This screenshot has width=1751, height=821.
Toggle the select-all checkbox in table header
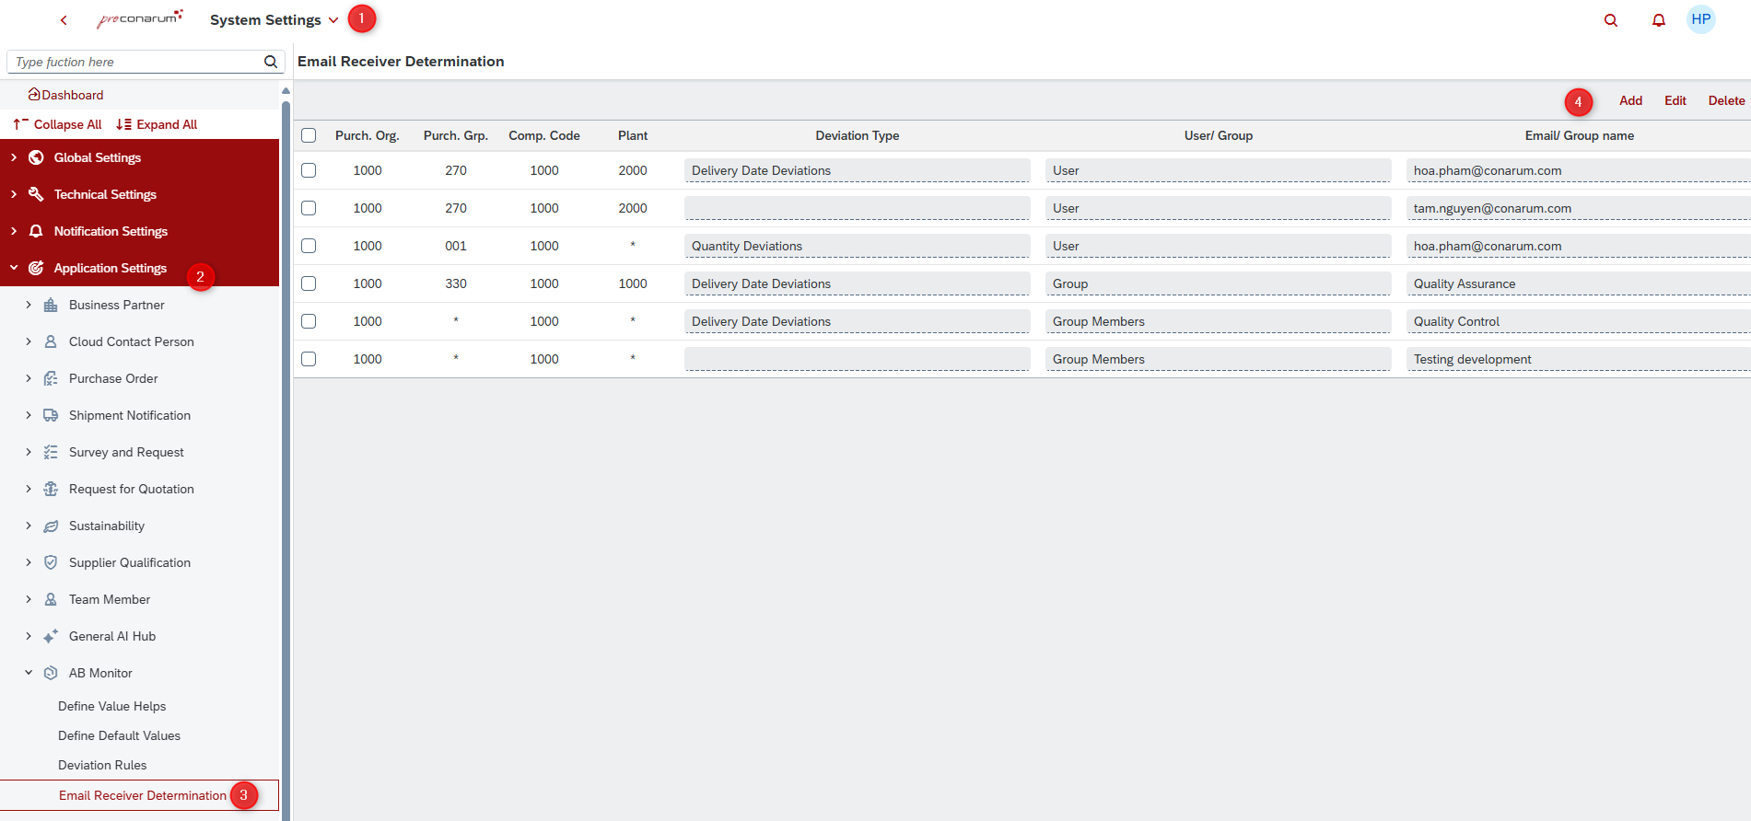(x=309, y=135)
